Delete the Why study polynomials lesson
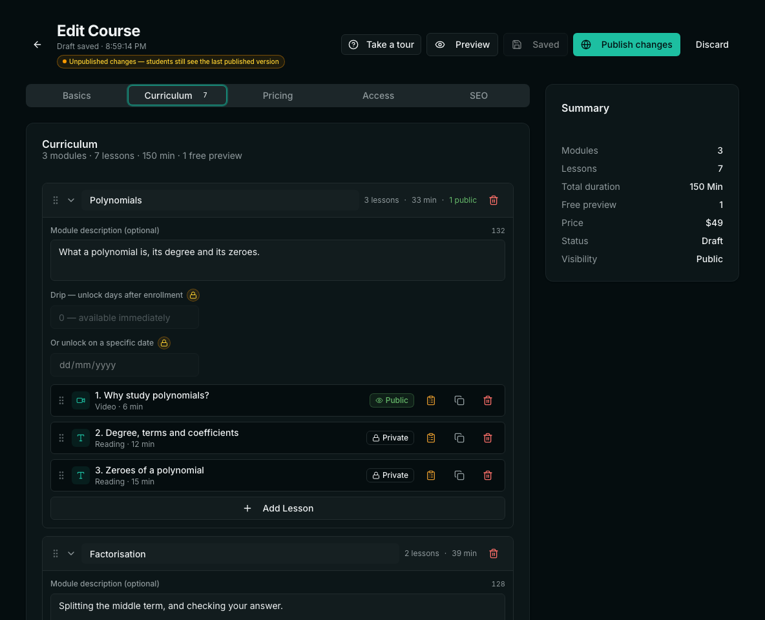The width and height of the screenshot is (765, 620). [x=487, y=400]
